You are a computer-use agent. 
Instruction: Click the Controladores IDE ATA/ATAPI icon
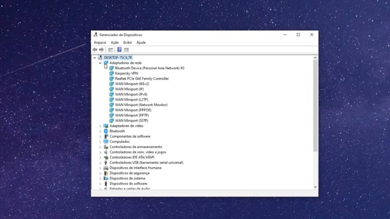106,157
